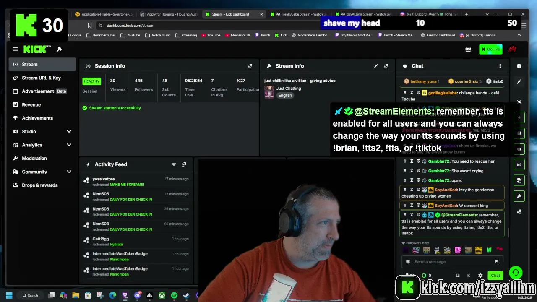Open the Windows Start menu
The height and width of the screenshot is (302, 537).
(9, 295)
